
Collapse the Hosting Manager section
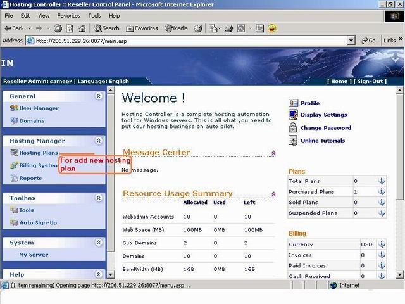pos(99,141)
